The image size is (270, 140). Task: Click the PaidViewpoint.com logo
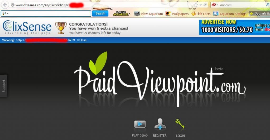point(160,79)
